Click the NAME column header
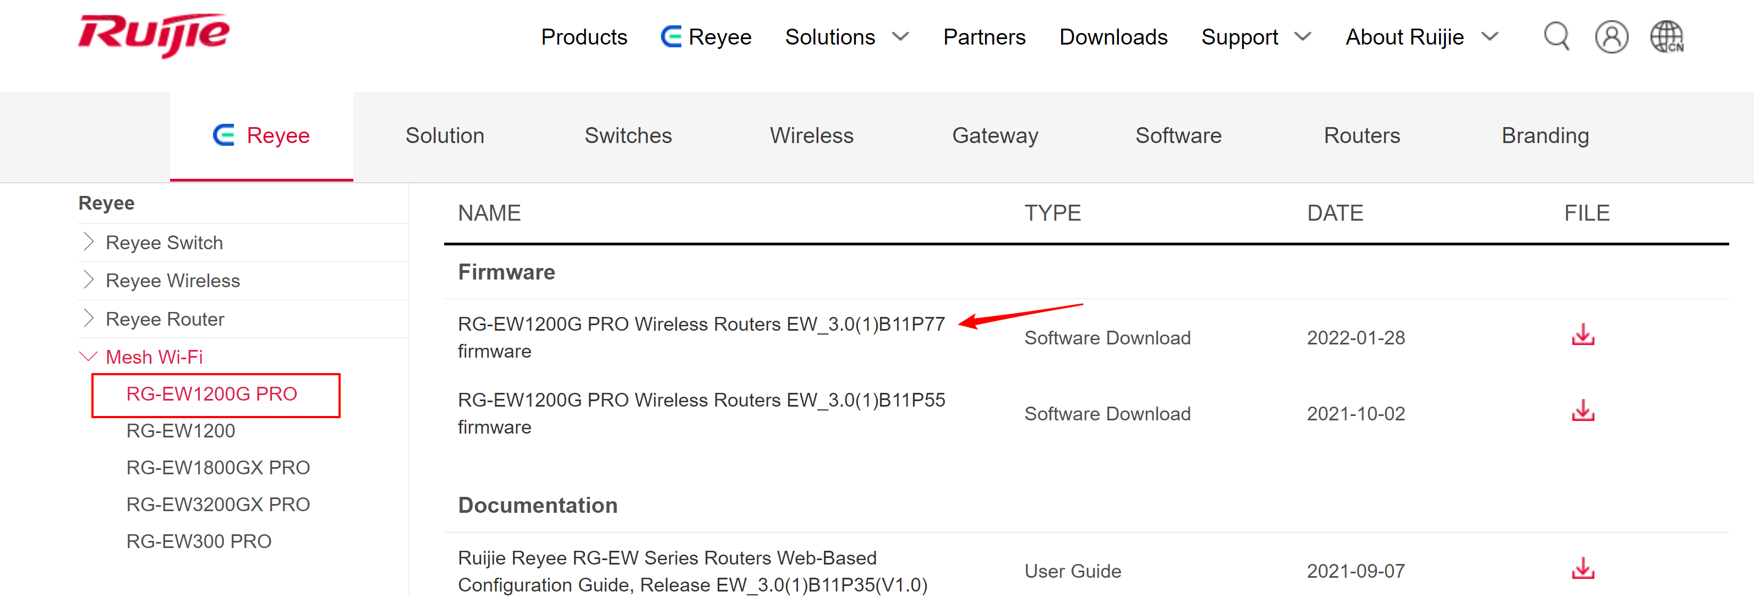1754x597 pixels. pyautogui.click(x=489, y=213)
